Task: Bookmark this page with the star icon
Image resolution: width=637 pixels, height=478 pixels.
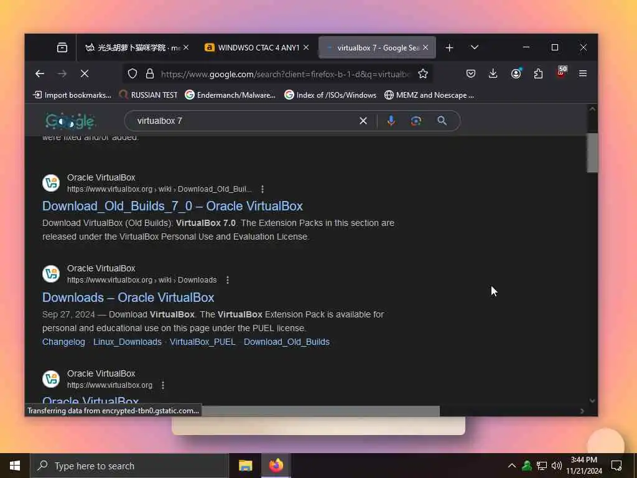Action: tap(423, 73)
